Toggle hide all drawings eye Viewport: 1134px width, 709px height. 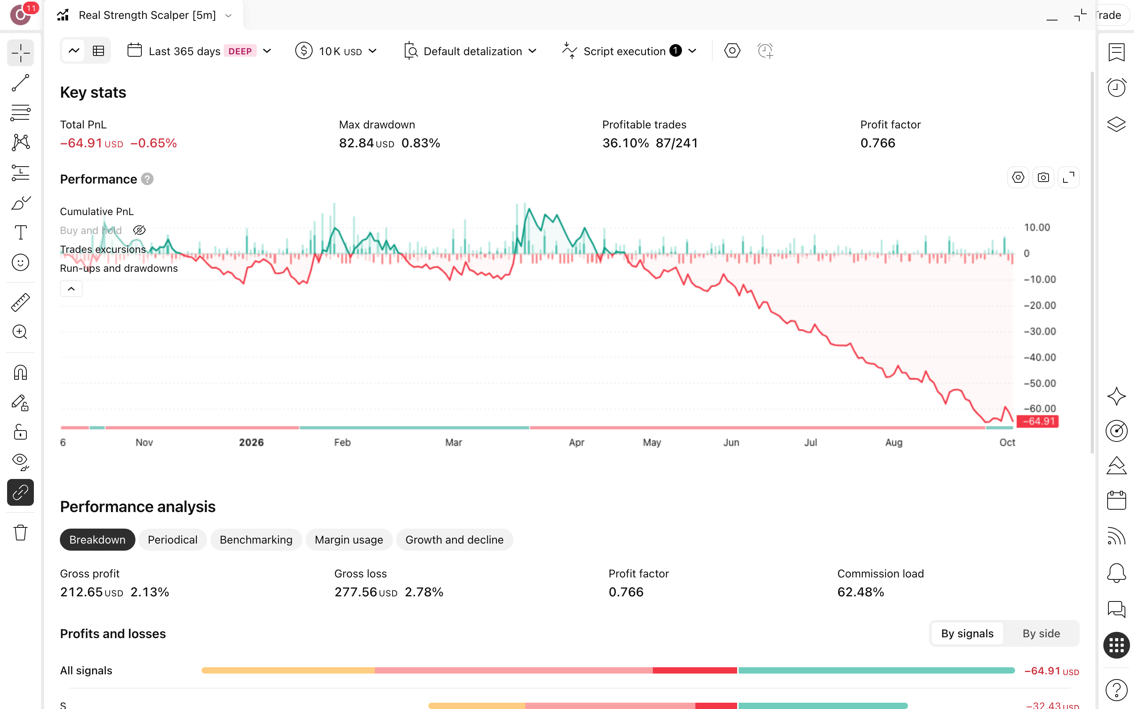tap(20, 462)
